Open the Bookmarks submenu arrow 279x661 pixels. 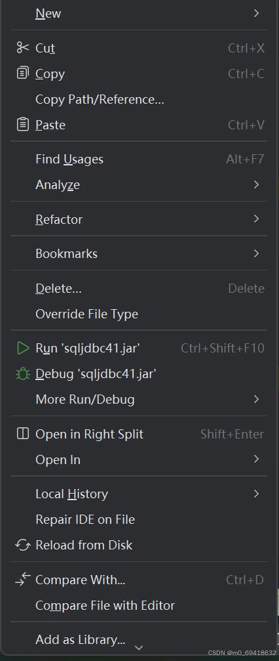coord(256,253)
